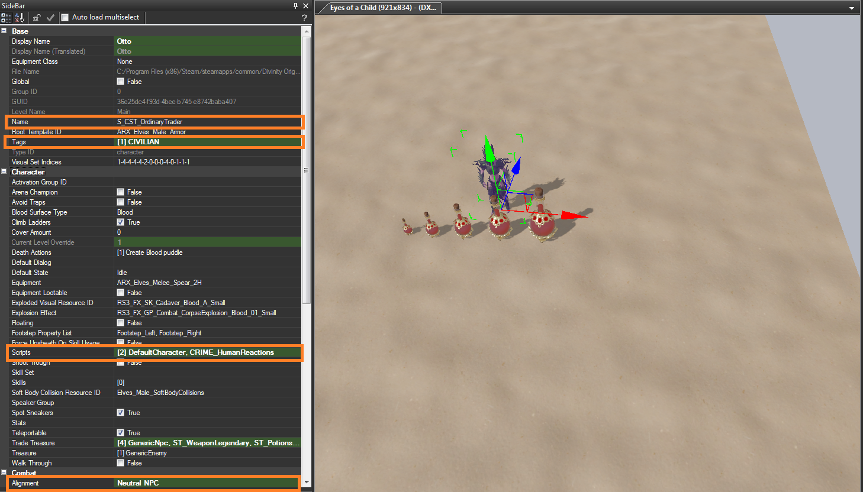Edit the Display Name Otto field
The image size is (863, 492).
[208, 41]
